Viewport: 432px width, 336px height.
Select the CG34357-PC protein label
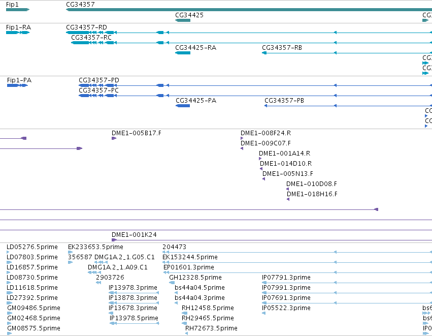(98, 90)
